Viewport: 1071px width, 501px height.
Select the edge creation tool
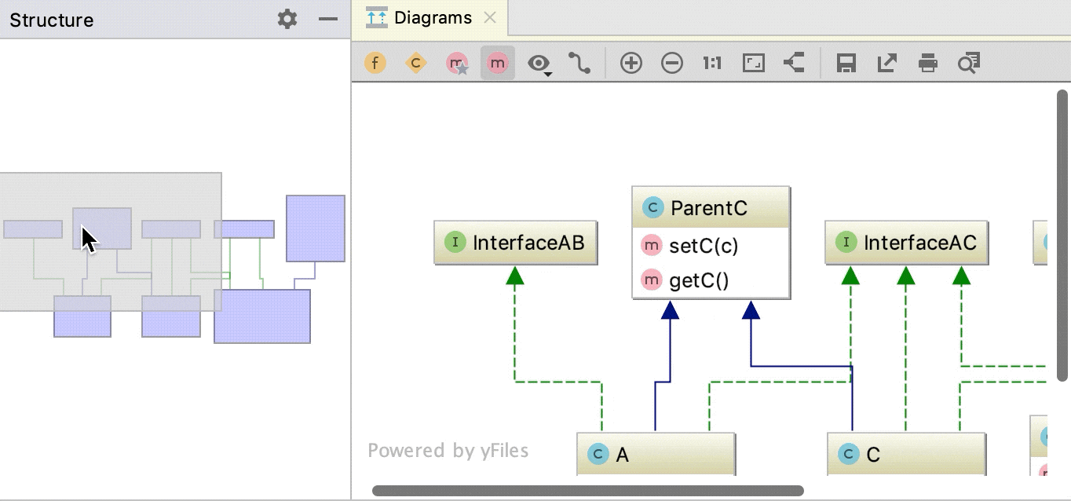580,63
